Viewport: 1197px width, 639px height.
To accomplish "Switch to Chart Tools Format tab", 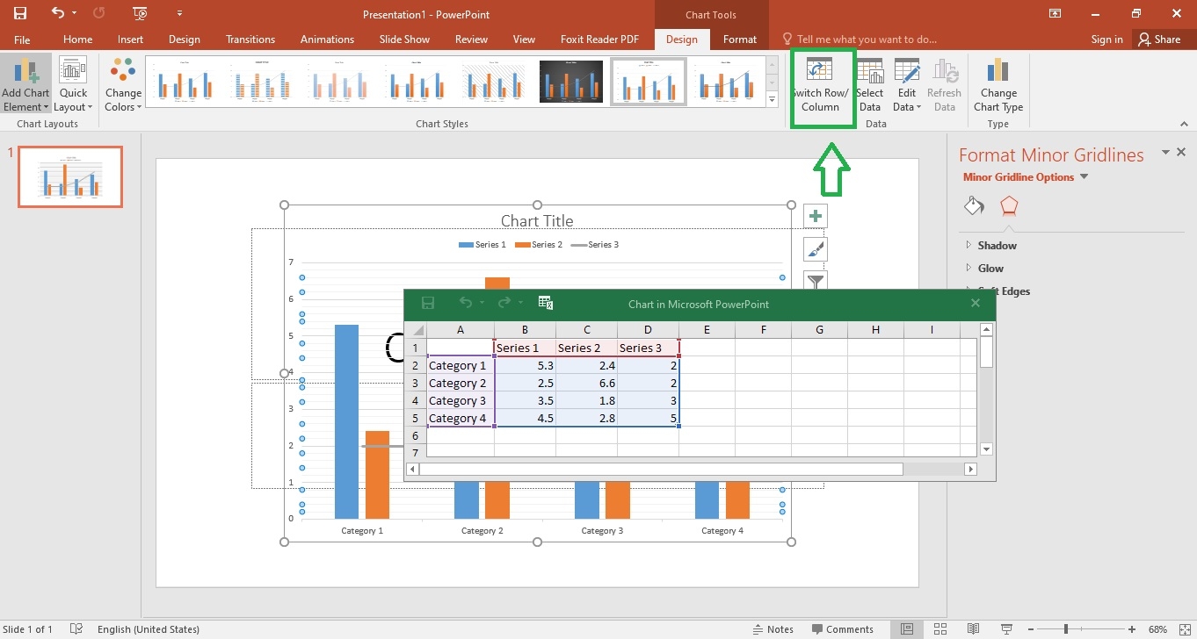I will [740, 39].
